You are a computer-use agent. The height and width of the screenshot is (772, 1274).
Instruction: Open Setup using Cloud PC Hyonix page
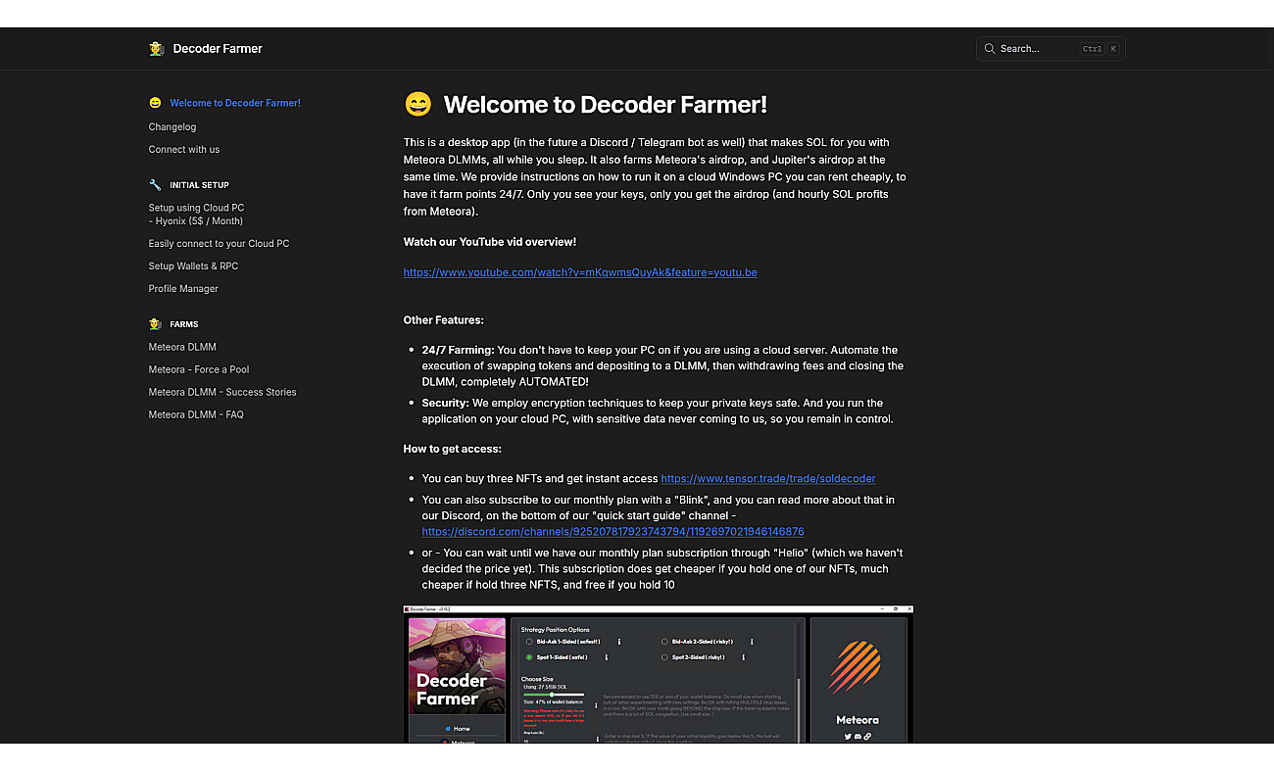[197, 215]
